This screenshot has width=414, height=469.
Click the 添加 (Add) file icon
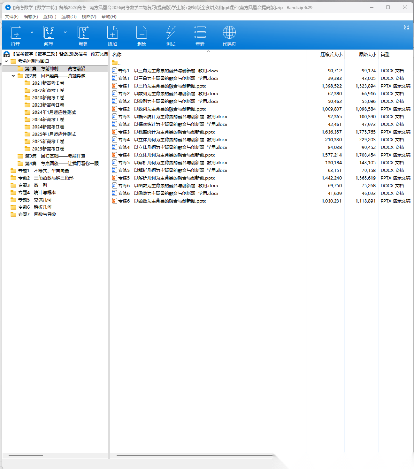(112, 33)
